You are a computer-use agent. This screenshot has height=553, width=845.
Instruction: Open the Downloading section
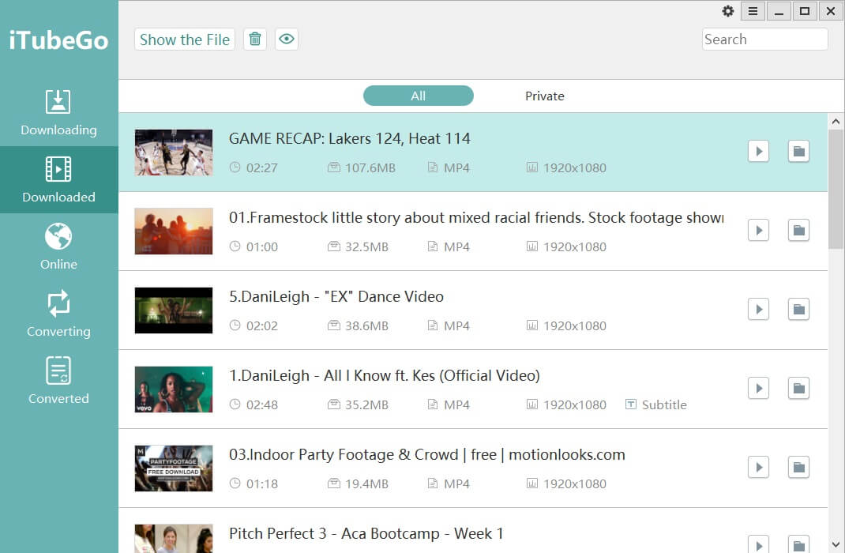point(58,113)
